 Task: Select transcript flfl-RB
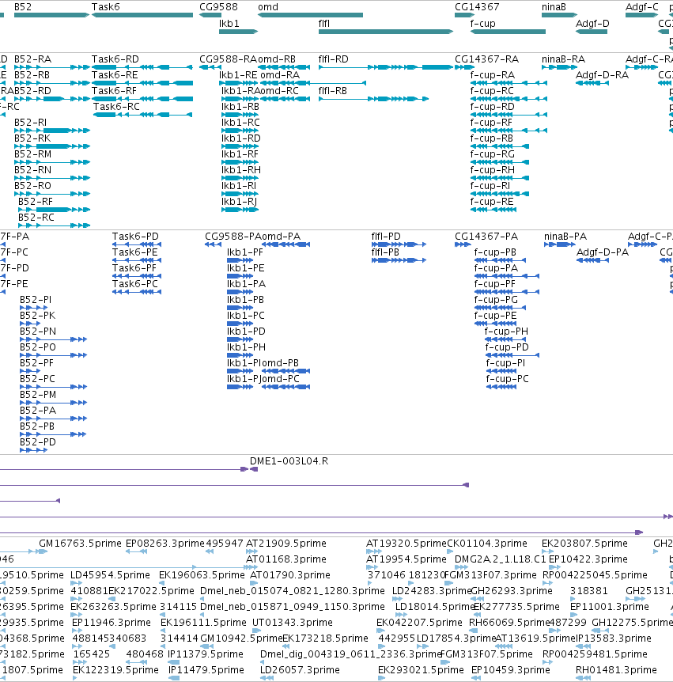[x=373, y=99]
